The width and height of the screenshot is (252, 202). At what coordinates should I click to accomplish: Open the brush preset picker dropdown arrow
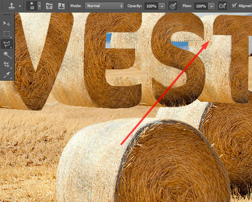[39, 6]
